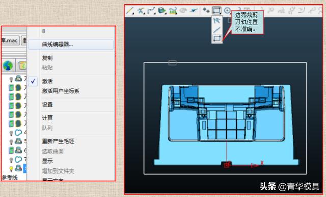Select 重新产生毛坯 menu entry
Screen dimensions: 326x197
click(58, 141)
